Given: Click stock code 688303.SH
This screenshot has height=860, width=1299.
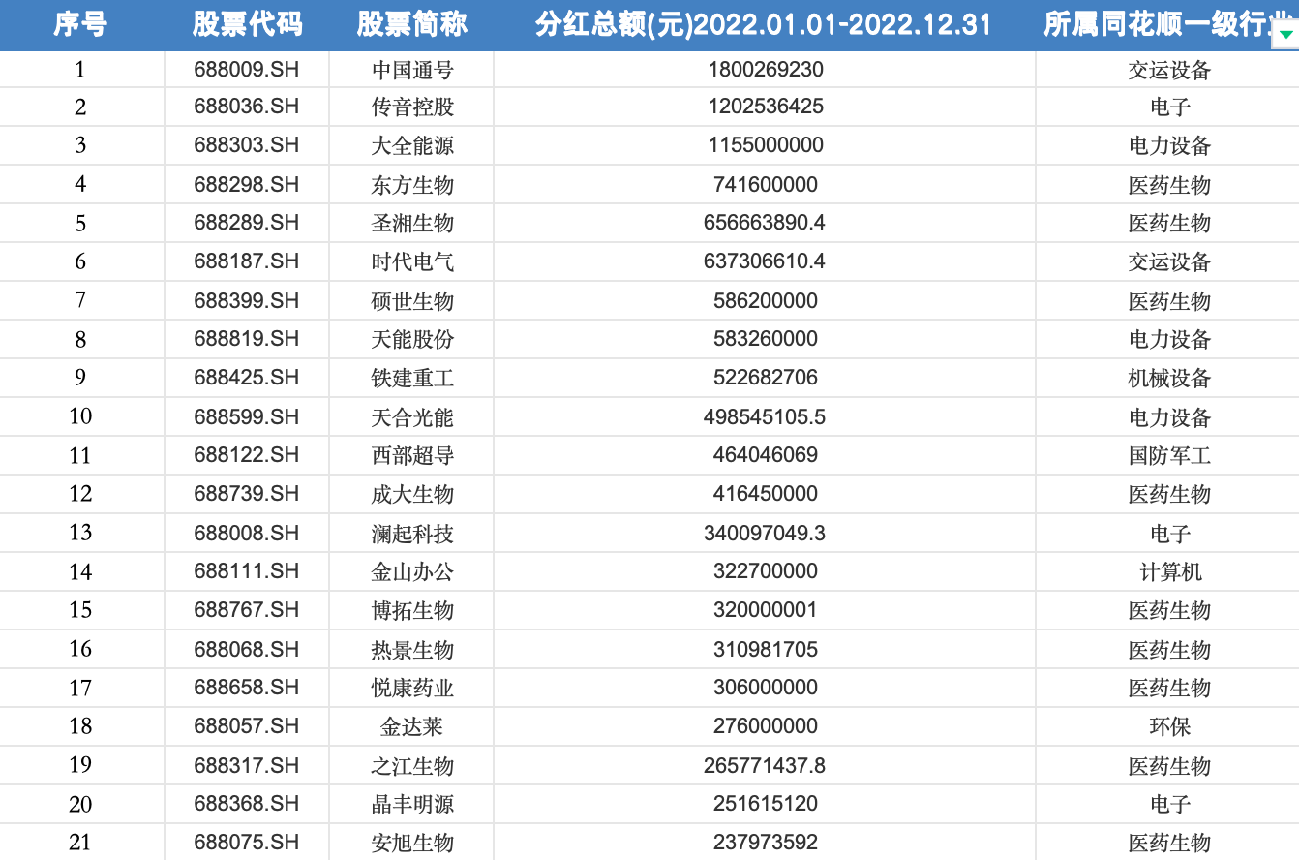Looking at the screenshot, I should coord(247,145).
